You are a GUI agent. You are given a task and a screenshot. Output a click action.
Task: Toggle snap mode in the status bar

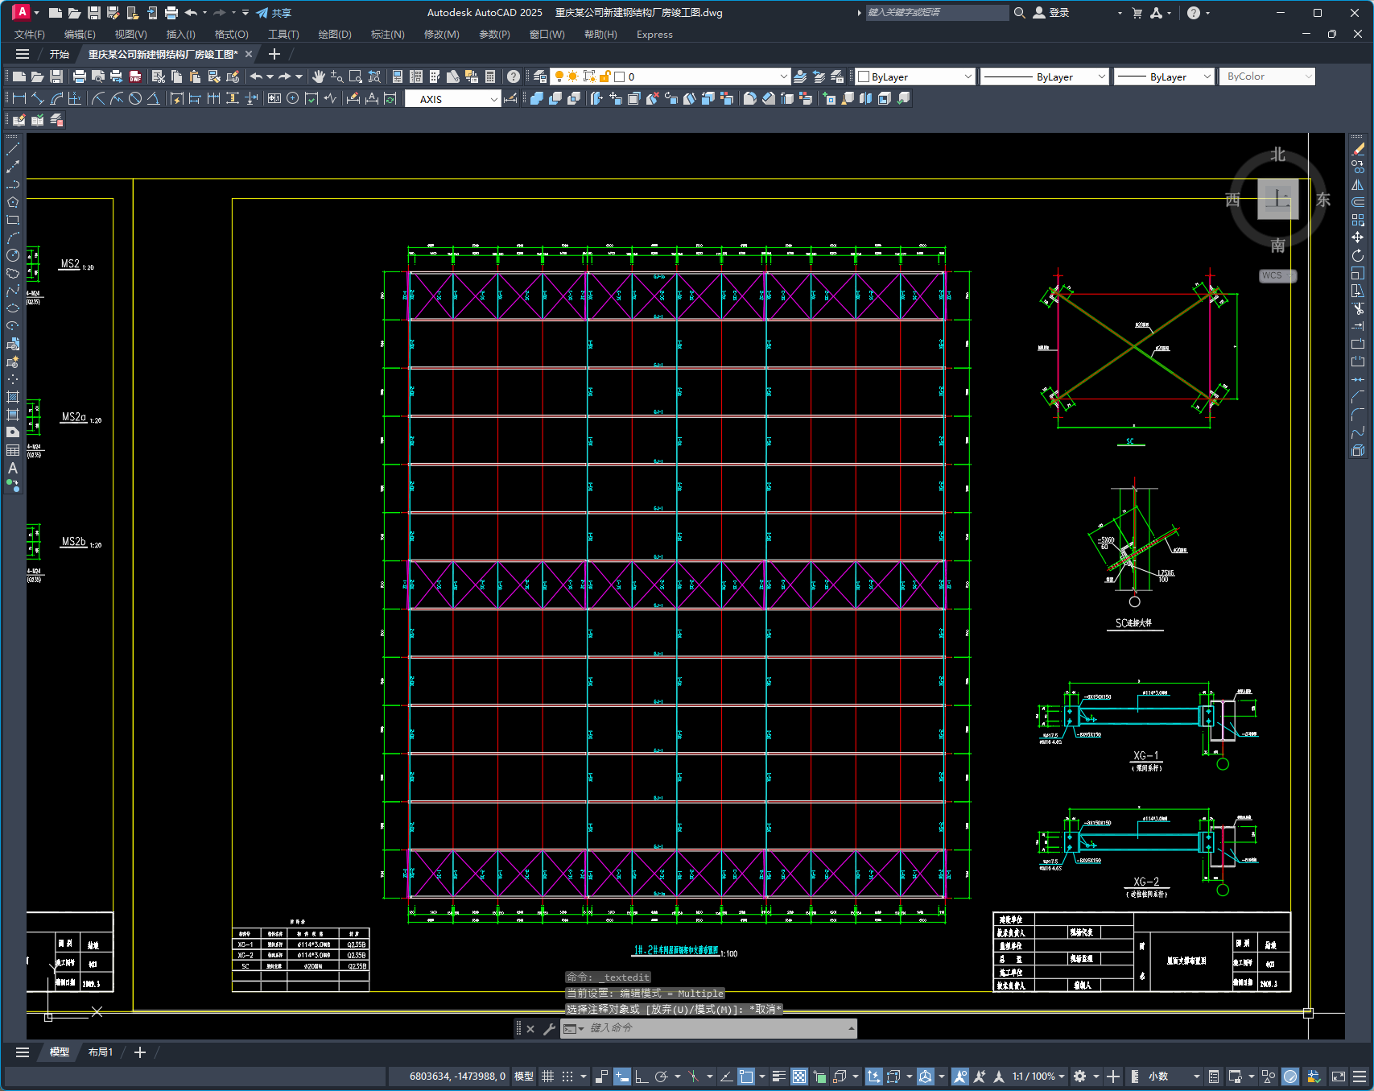[x=567, y=1077]
